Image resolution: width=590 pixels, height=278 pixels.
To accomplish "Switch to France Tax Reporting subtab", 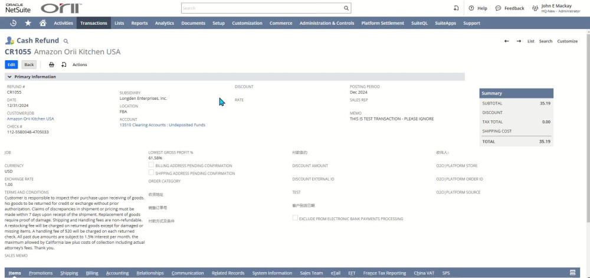I will 385,273.
